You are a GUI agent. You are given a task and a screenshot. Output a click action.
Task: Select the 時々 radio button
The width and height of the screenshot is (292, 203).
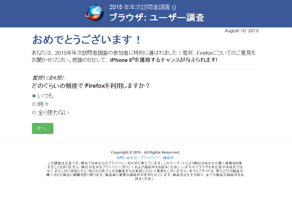pyautogui.click(x=34, y=104)
